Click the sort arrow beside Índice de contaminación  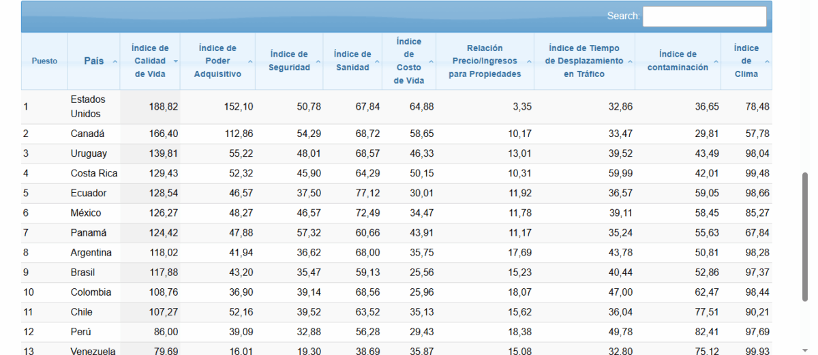point(715,61)
